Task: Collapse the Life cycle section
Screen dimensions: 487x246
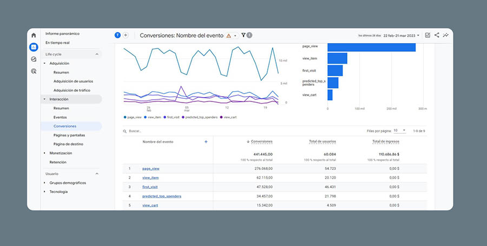Action: click(97, 54)
